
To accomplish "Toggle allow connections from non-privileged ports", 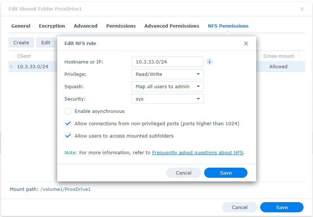I will click(x=68, y=124).
